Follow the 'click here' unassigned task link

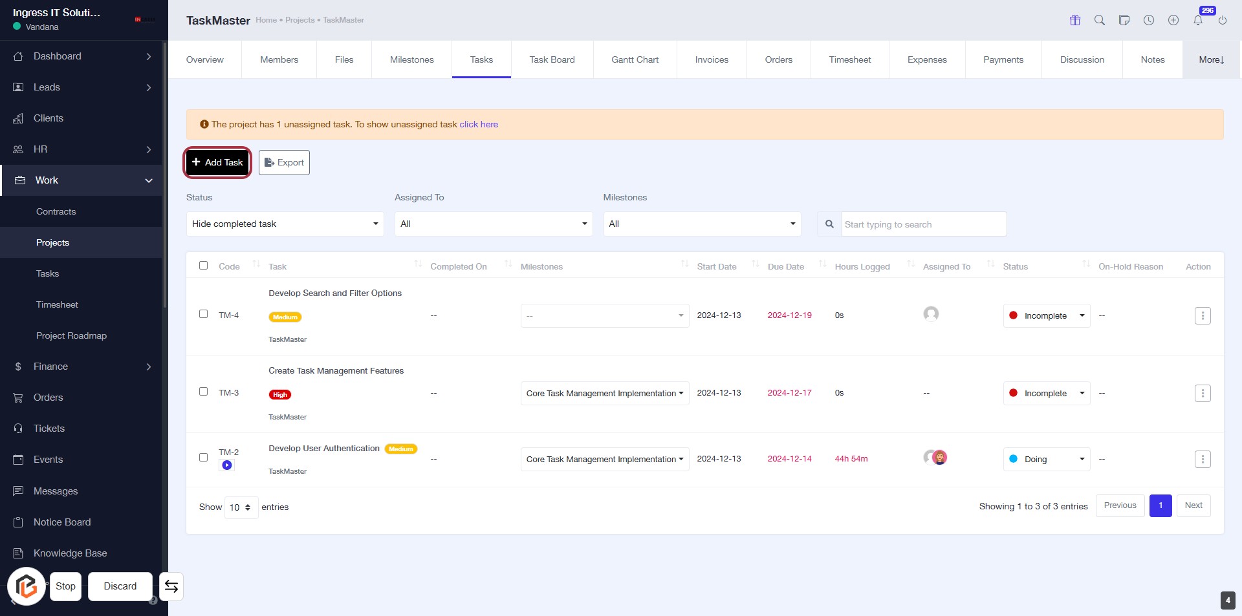[x=479, y=124]
